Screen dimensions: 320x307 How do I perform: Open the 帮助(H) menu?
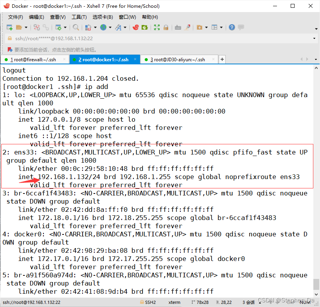150,17
